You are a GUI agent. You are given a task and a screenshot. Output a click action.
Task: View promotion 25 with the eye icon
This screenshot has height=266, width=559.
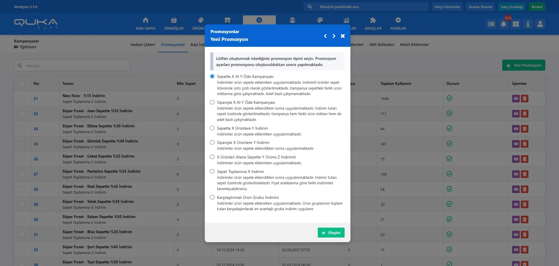(x=516, y=144)
